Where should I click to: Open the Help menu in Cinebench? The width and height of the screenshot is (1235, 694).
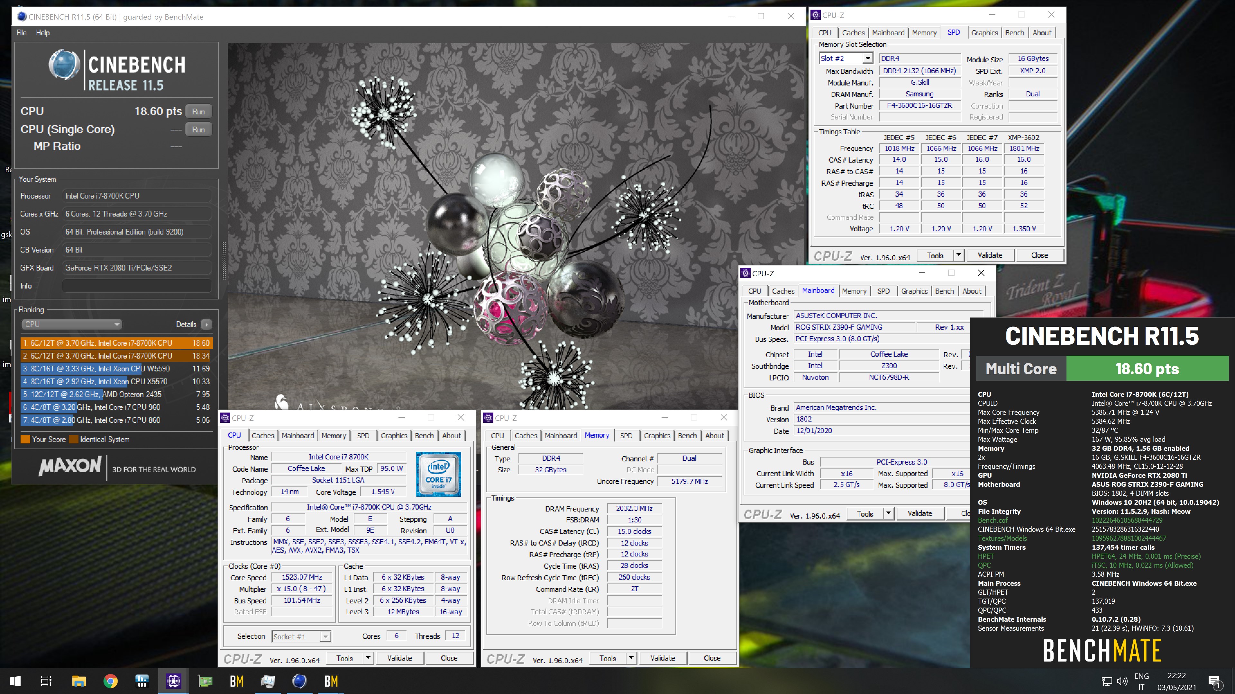[43, 32]
